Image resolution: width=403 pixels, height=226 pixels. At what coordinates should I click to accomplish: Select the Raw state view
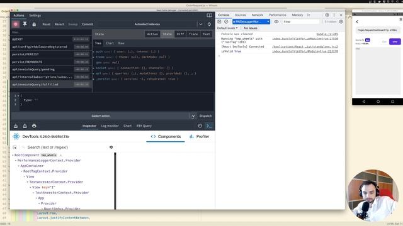122,43
